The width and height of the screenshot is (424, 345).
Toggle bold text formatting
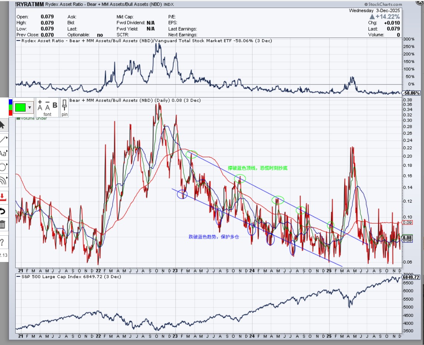click(x=55, y=105)
